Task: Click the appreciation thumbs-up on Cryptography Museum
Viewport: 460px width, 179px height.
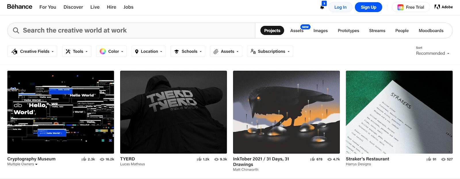Action: coord(84,159)
